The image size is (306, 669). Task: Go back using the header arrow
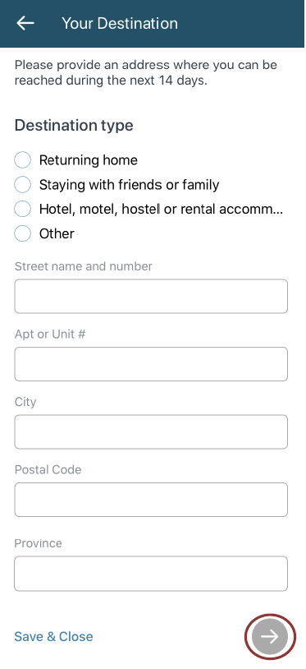click(x=25, y=23)
